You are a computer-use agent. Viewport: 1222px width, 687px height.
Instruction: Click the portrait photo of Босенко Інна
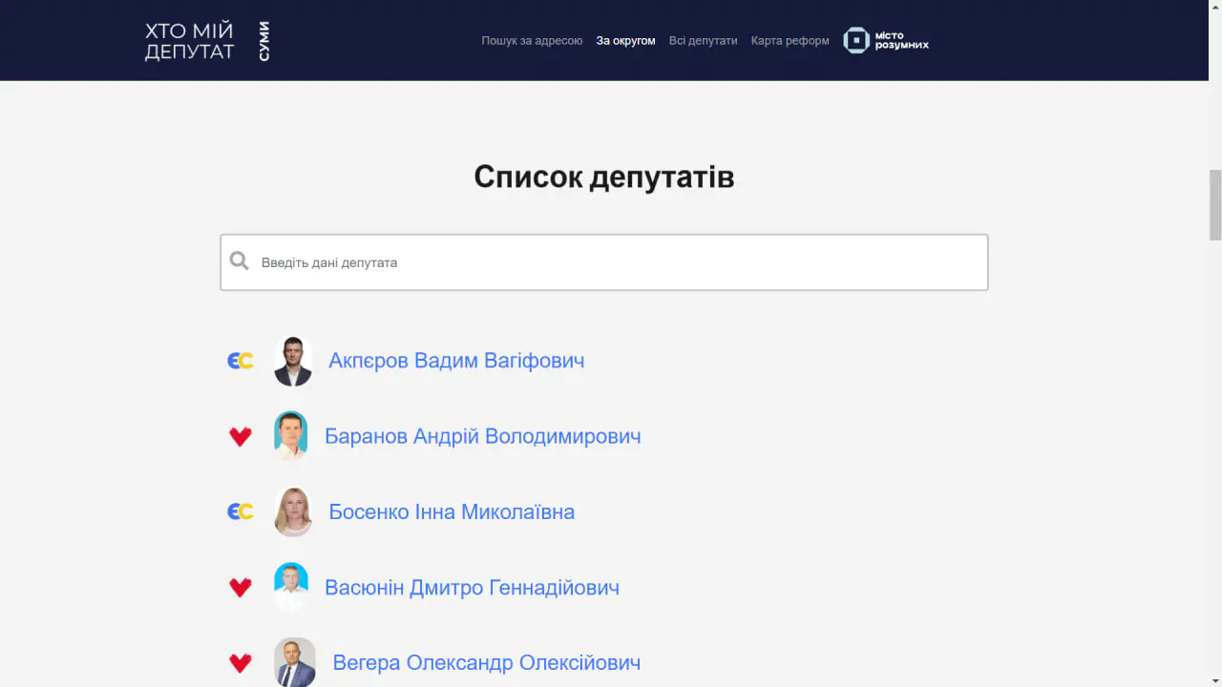tap(293, 512)
